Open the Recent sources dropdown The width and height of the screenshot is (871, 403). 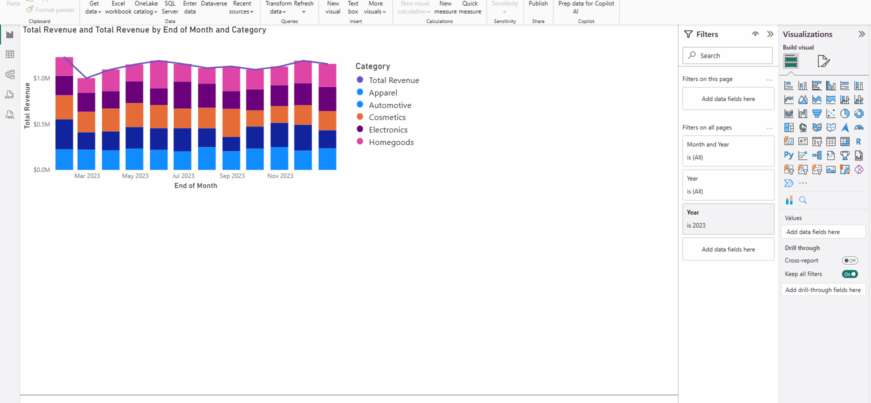coord(241,7)
